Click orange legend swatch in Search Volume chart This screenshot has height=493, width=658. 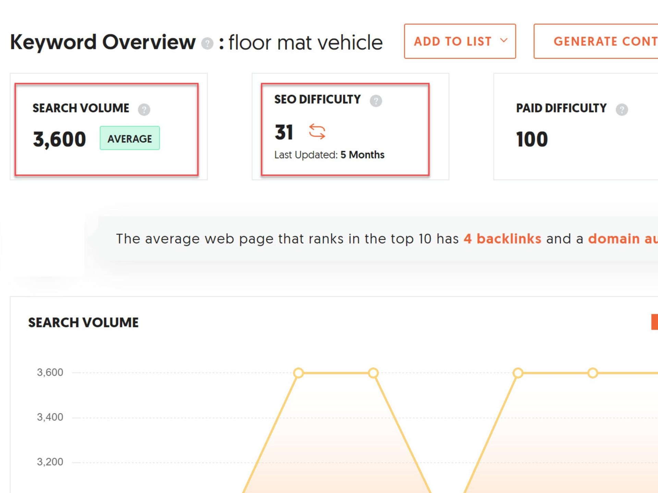tap(654, 322)
